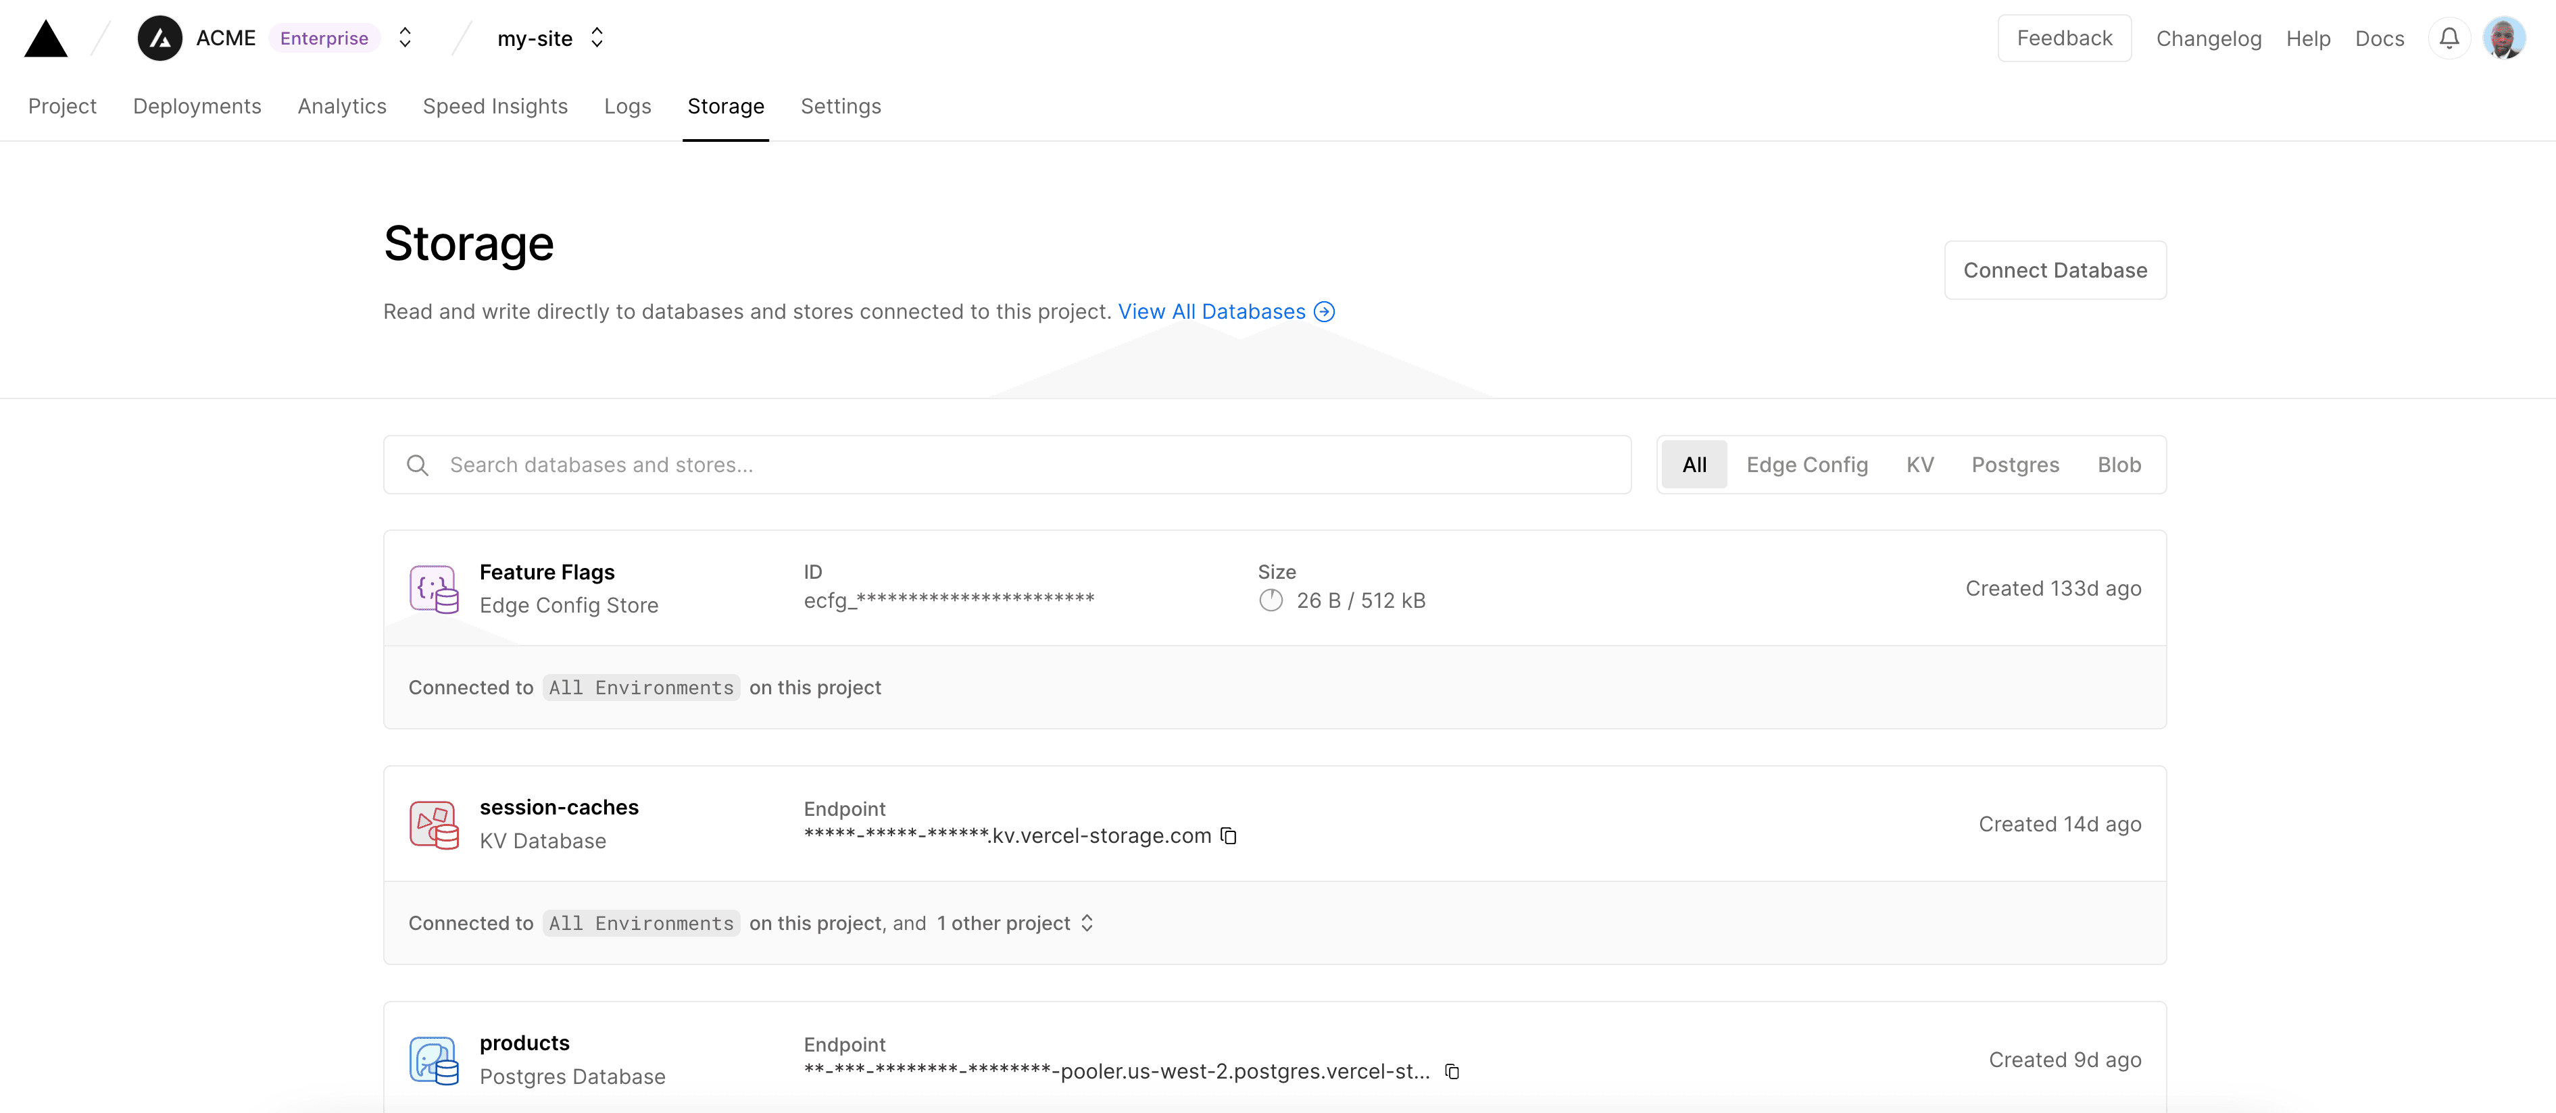Filter storage list by KV
The width and height of the screenshot is (2556, 1113).
coord(1919,465)
